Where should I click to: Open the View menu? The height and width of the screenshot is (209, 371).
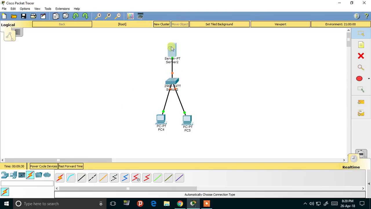[37, 9]
